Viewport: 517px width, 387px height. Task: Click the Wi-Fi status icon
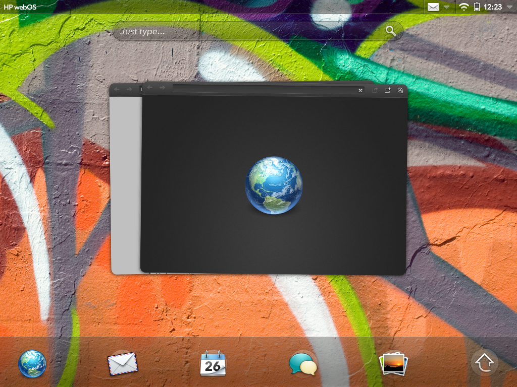(x=463, y=7)
